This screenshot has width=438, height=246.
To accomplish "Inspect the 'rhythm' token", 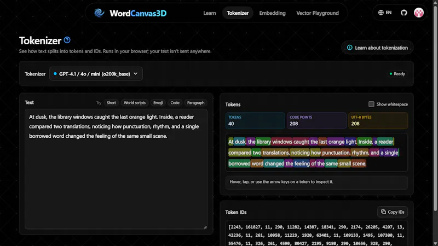I will [360, 153].
